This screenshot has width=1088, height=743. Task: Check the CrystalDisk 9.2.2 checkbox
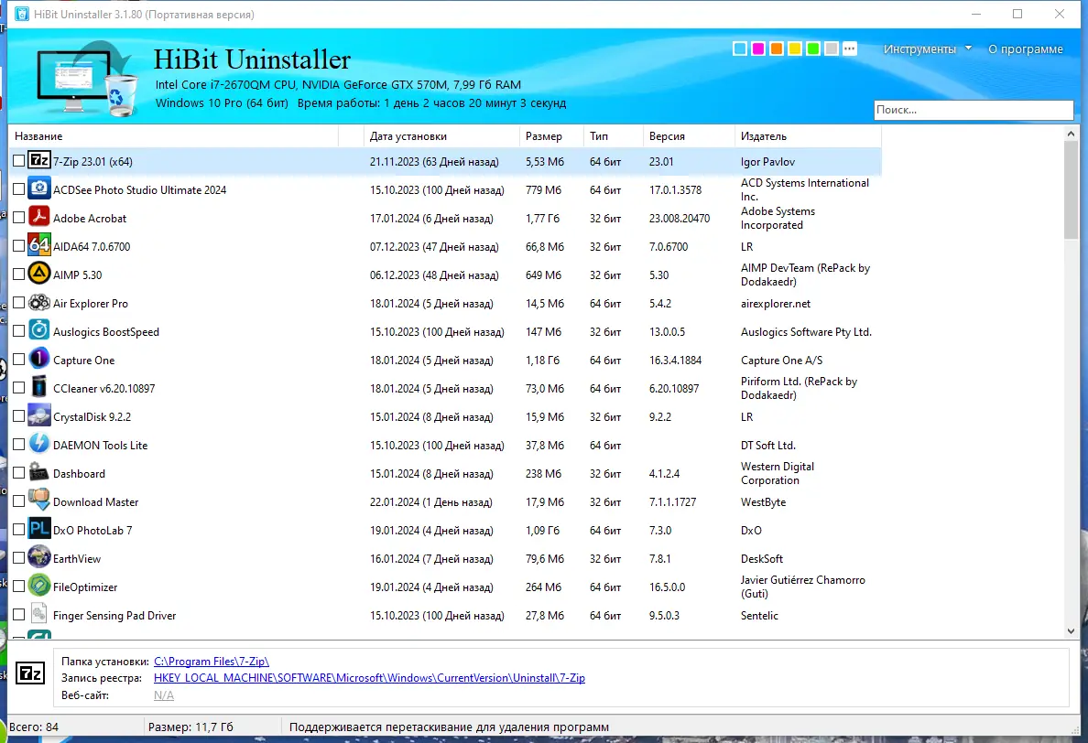pyautogui.click(x=18, y=416)
